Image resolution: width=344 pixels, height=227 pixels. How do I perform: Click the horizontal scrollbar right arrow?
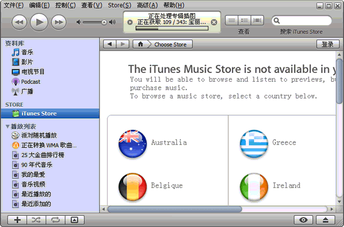pyautogui.click(x=332, y=209)
